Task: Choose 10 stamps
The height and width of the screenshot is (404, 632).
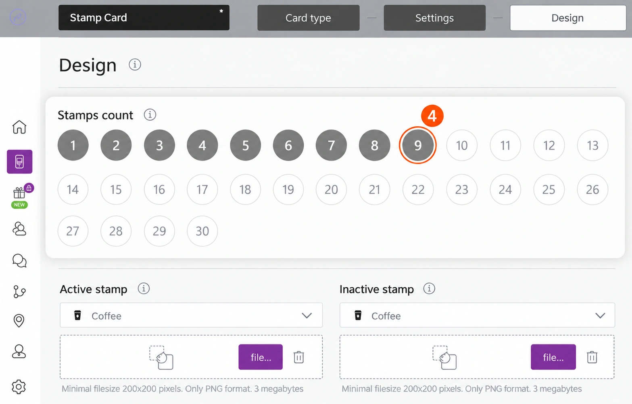Action: [x=462, y=145]
